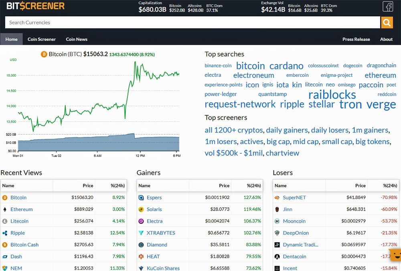
Task: Click the HEAT coin icon
Action: tap(141, 257)
